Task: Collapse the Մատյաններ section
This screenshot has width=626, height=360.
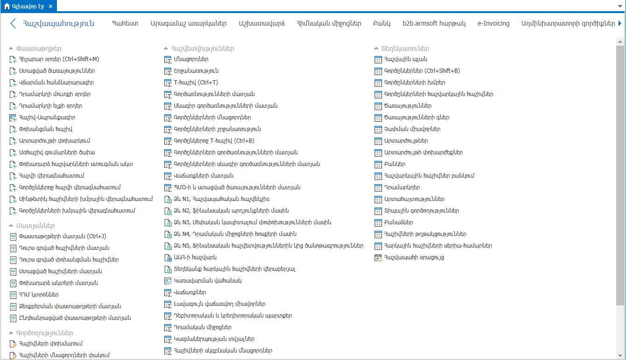Action: [11, 226]
